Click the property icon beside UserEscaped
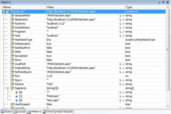The width and height of the screenshot is (171, 114). (x=12, y=104)
